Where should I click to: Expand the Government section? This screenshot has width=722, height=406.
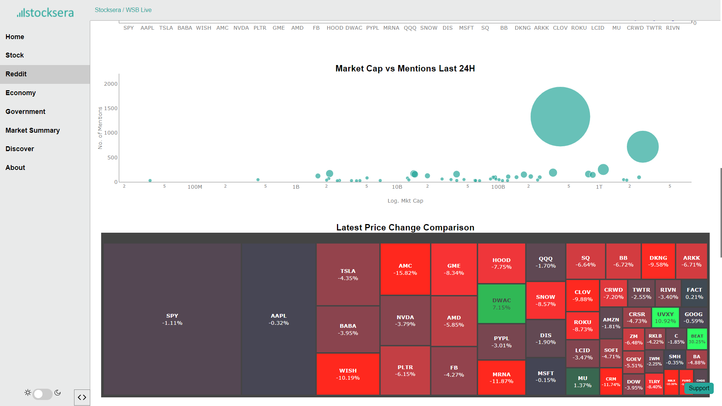[25, 112]
